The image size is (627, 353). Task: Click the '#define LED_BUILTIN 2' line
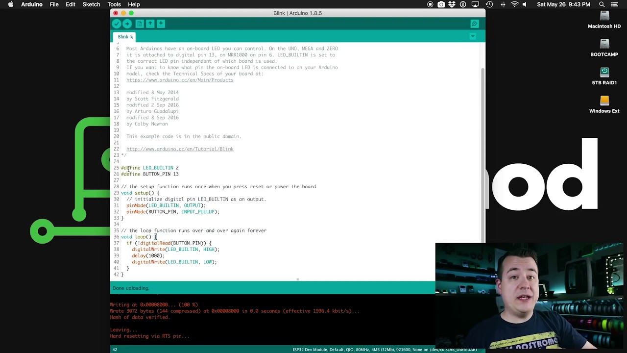pos(150,168)
